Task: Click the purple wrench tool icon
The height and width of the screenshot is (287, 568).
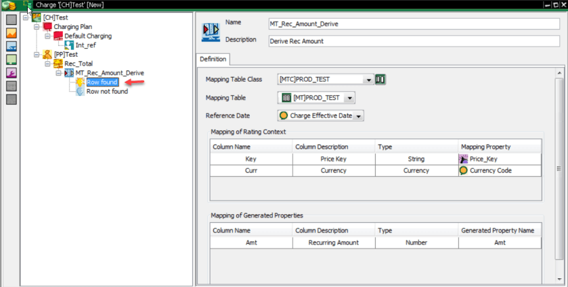Action: click(11, 73)
